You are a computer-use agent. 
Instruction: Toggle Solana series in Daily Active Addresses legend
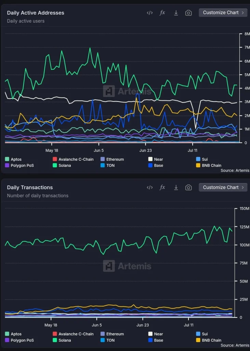tap(65, 166)
